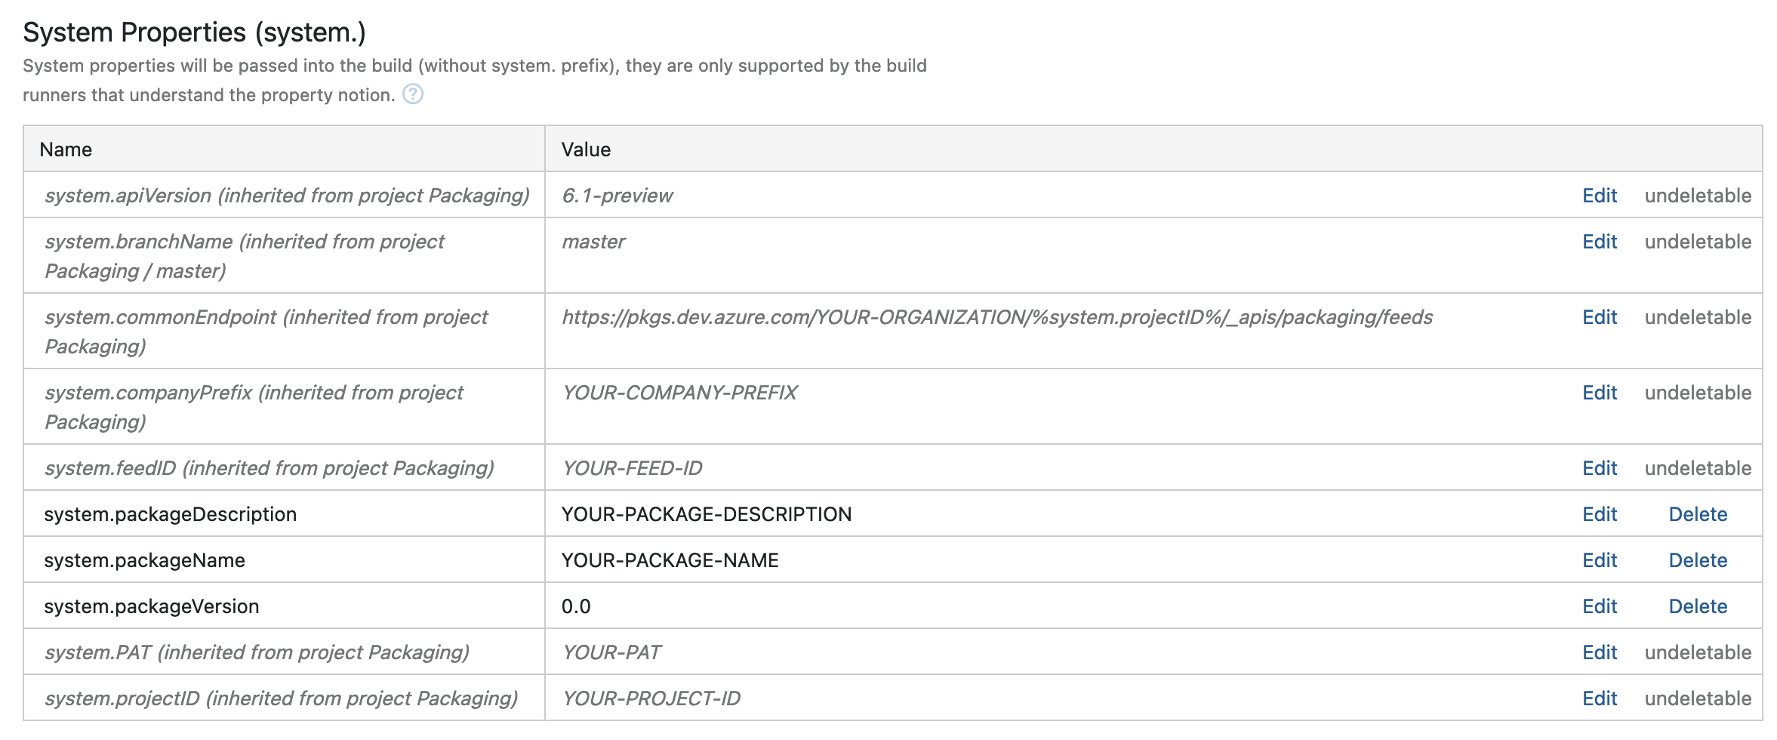
Task: Select the system.packageDescription name cell
Action: 285,513
